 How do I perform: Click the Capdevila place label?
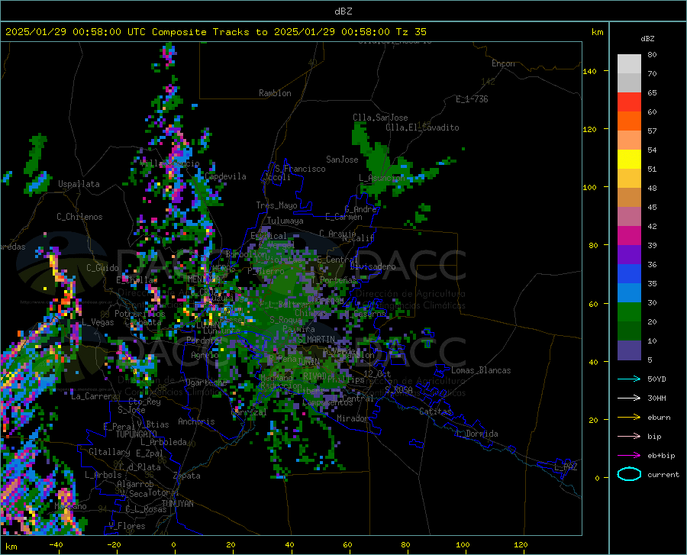(x=225, y=176)
